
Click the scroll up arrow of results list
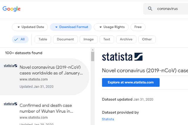[93, 50]
